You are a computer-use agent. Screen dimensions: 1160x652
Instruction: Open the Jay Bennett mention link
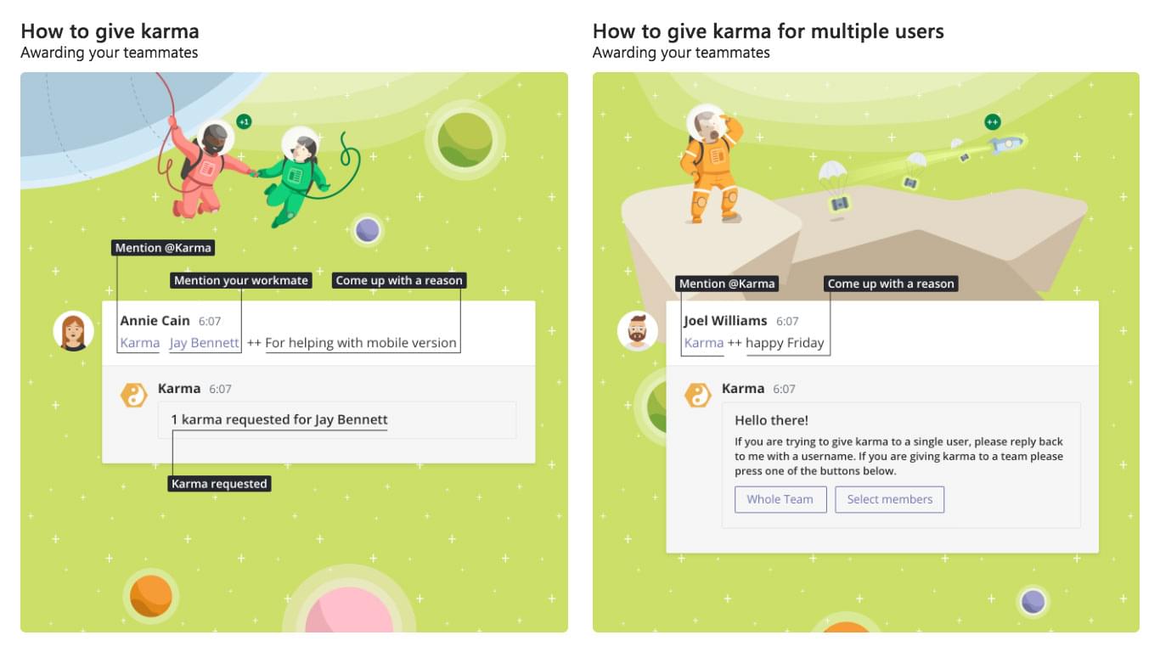(204, 343)
